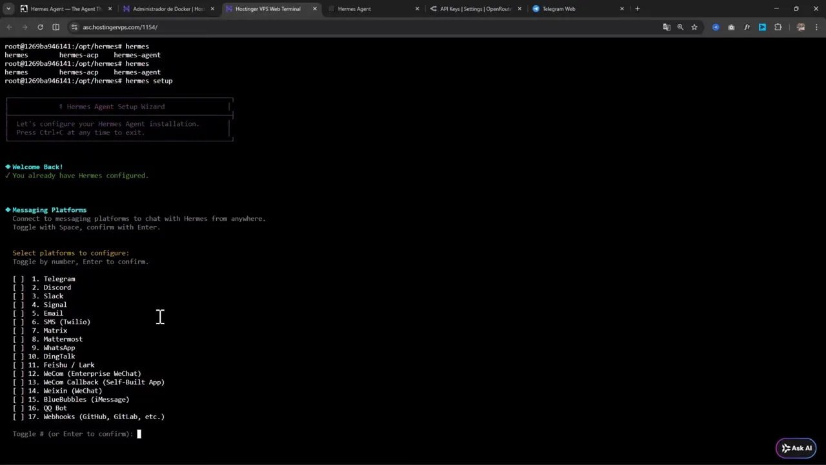Close the Administrador de Docker tab

212,9
